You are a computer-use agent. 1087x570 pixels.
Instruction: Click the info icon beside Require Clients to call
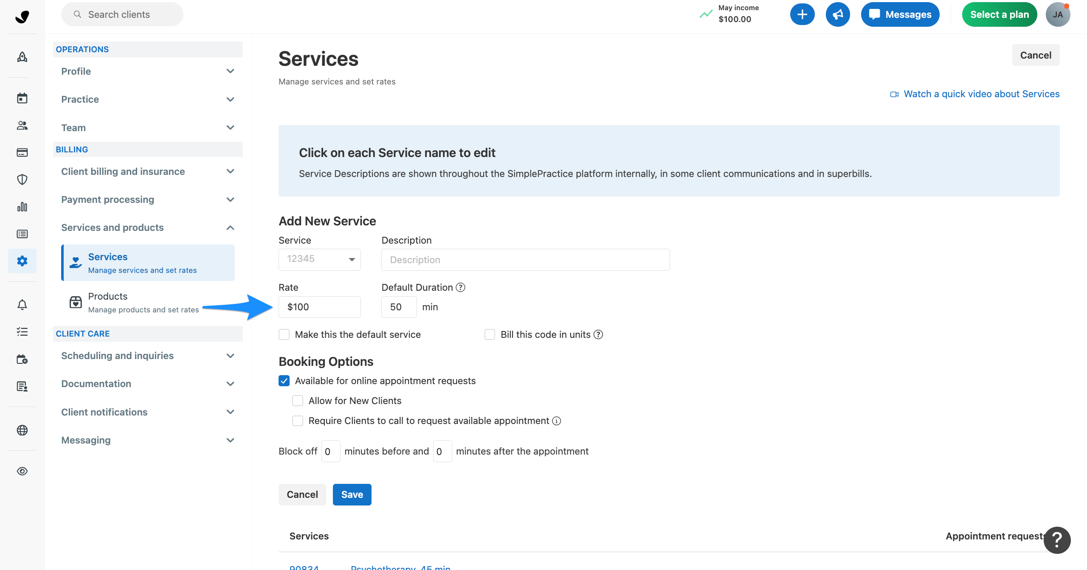[556, 421]
